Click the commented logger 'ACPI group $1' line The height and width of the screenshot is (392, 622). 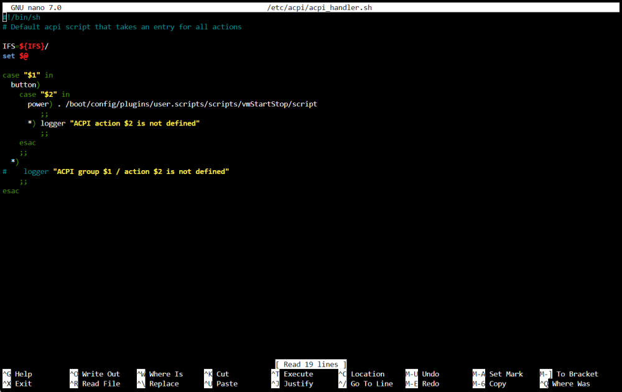tap(116, 171)
